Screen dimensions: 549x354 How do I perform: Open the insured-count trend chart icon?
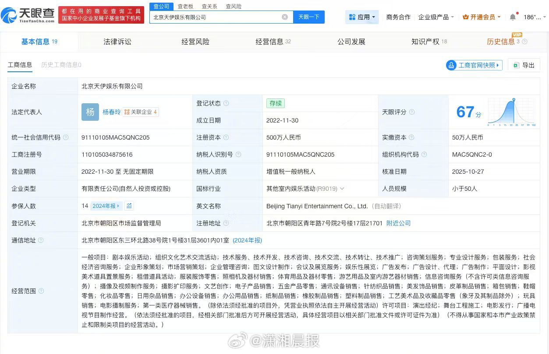click(129, 206)
